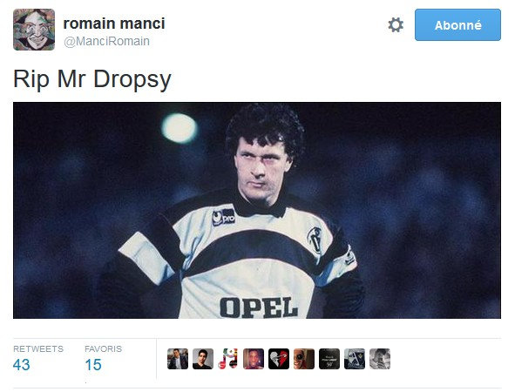515x392 pixels.
Task: View the list of 43 retweets
Action: 21,365
